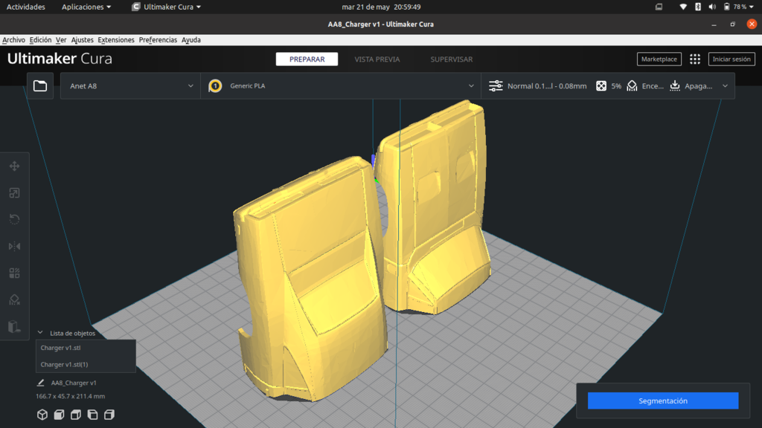Screen dimensions: 762x428
Task: Select the Support Blocker tool
Action: 14,299
